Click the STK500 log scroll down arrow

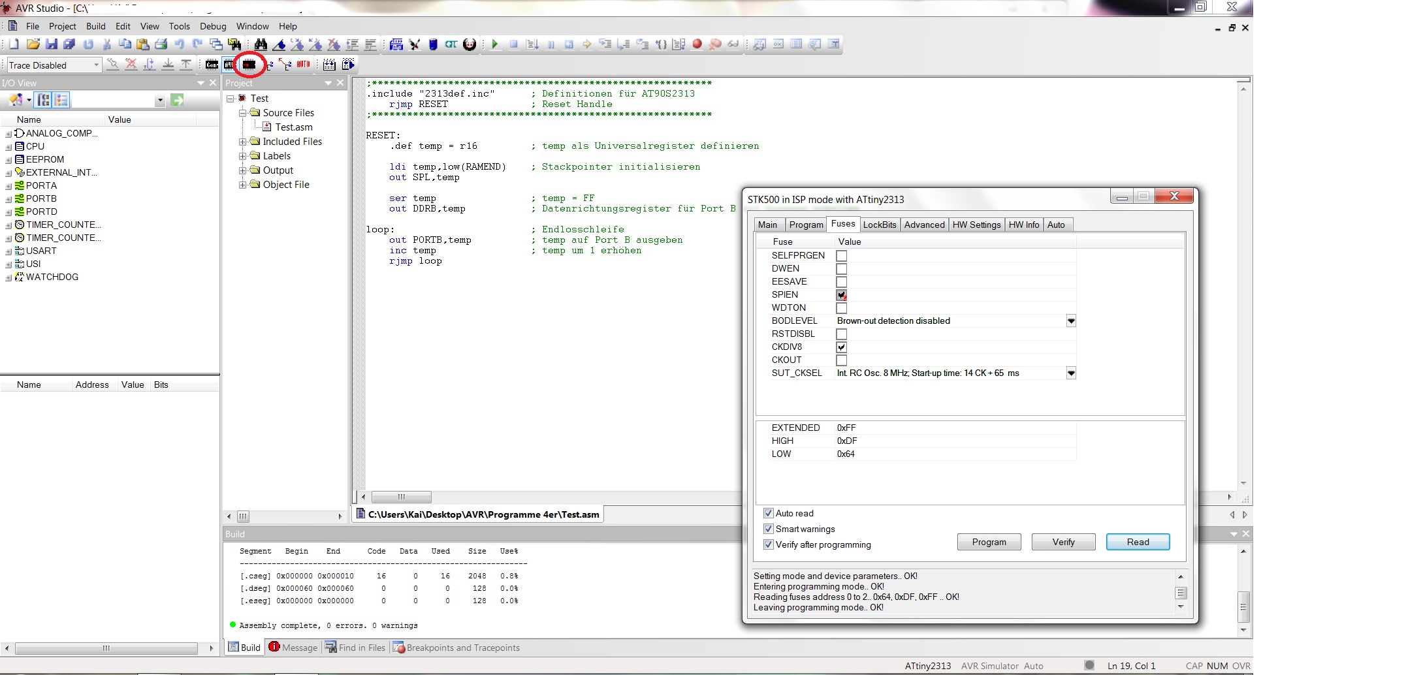coord(1180,607)
